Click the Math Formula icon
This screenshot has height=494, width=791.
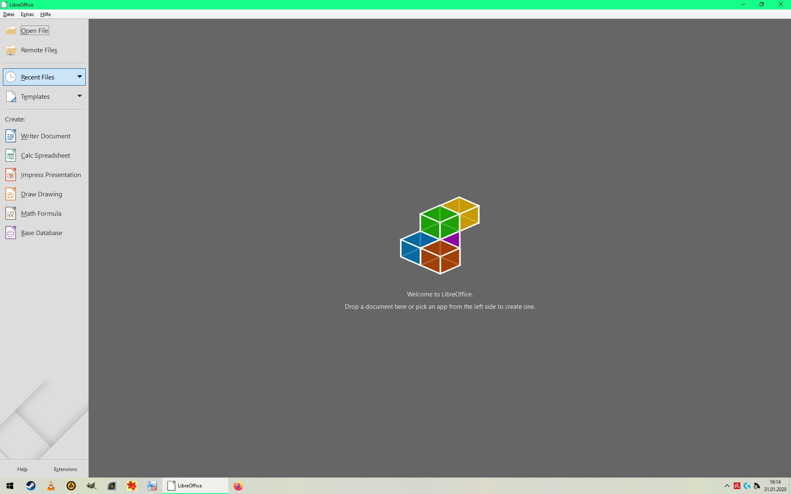pyautogui.click(x=11, y=213)
